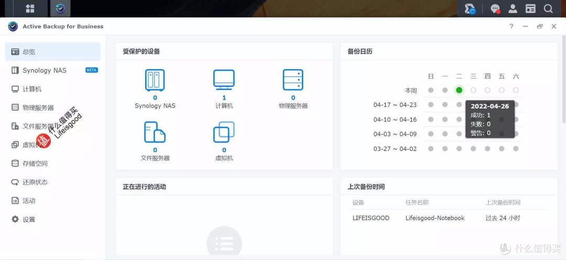Click the 过去 24 小时 backup time
566x260 pixels.
503,218
